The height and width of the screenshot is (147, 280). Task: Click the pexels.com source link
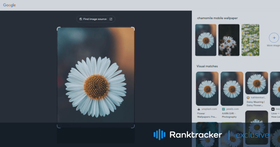tap(232, 109)
